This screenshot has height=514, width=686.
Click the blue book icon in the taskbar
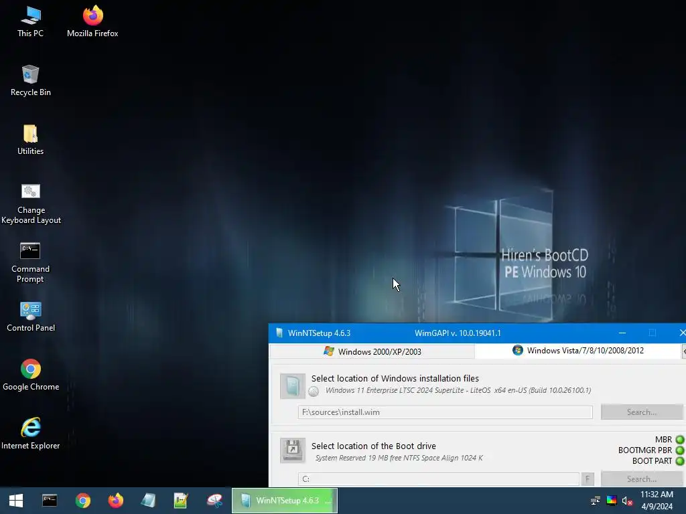148,501
